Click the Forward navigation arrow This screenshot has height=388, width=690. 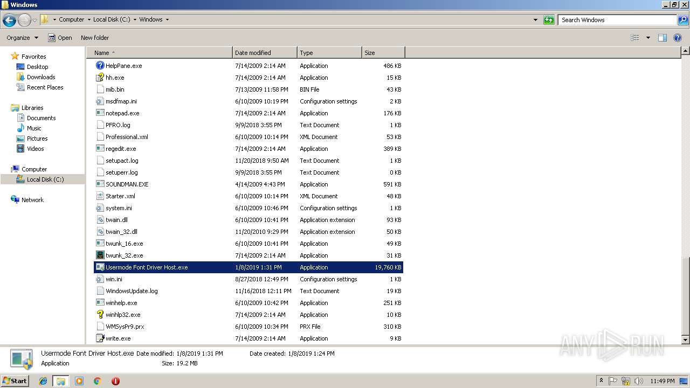[24, 20]
